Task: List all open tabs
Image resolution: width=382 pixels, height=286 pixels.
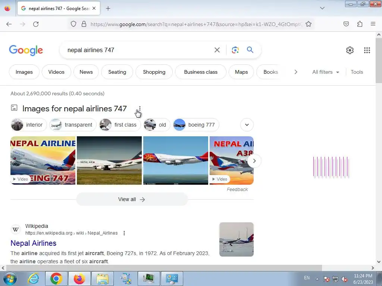Action: (x=322, y=8)
